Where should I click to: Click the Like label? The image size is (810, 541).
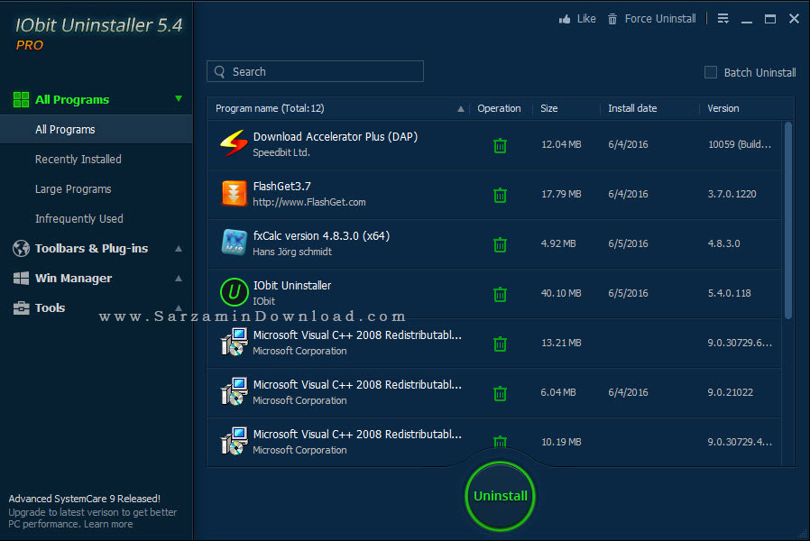point(586,19)
